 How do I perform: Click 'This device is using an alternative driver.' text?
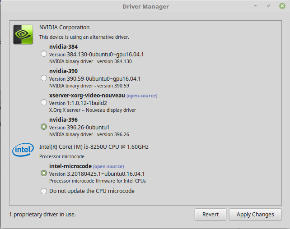(84, 37)
